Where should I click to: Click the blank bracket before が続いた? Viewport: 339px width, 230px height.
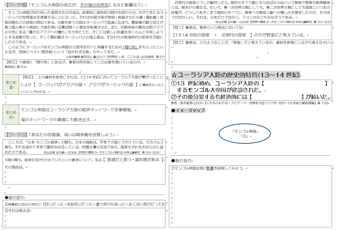[x=276, y=97]
